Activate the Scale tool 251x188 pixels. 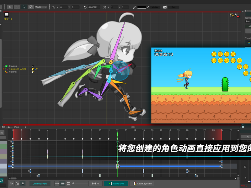pyautogui.click(x=31, y=7)
